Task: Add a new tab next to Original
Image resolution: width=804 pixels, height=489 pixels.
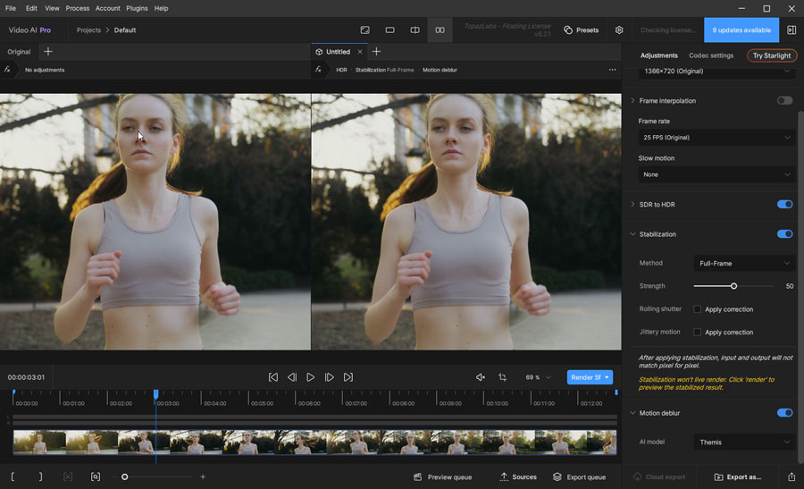Action: pyautogui.click(x=48, y=51)
